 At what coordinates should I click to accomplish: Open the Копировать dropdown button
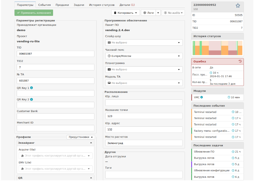[x=125, y=13]
